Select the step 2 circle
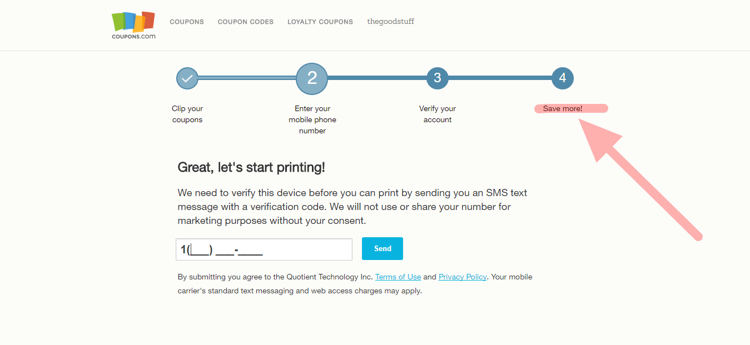The width and height of the screenshot is (750, 345). [312, 78]
